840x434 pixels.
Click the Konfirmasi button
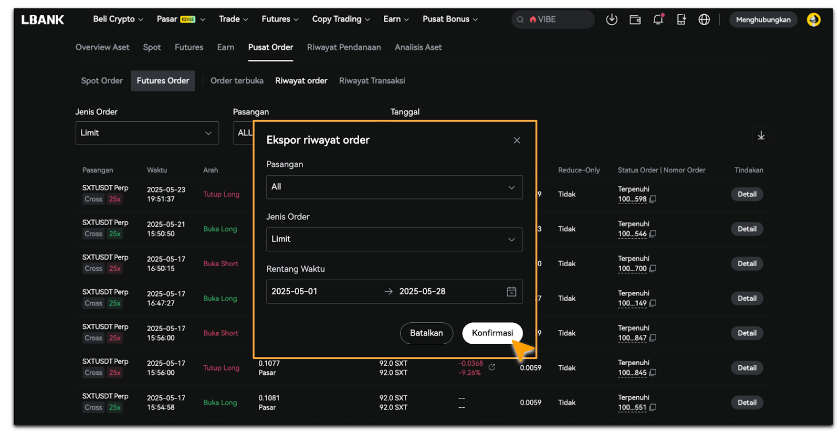click(x=492, y=333)
